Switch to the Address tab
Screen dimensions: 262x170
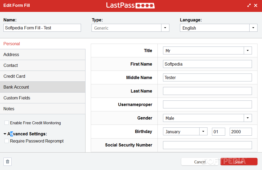click(x=43, y=55)
